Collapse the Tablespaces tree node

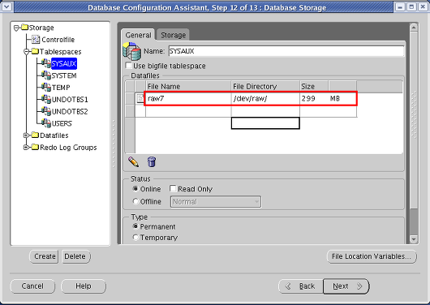[x=27, y=52]
